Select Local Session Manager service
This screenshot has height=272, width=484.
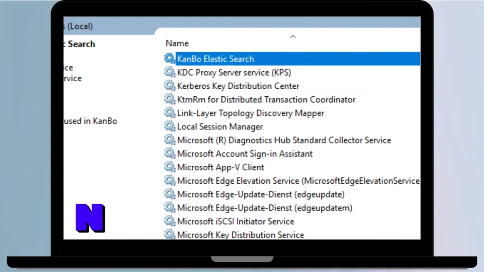coord(220,127)
